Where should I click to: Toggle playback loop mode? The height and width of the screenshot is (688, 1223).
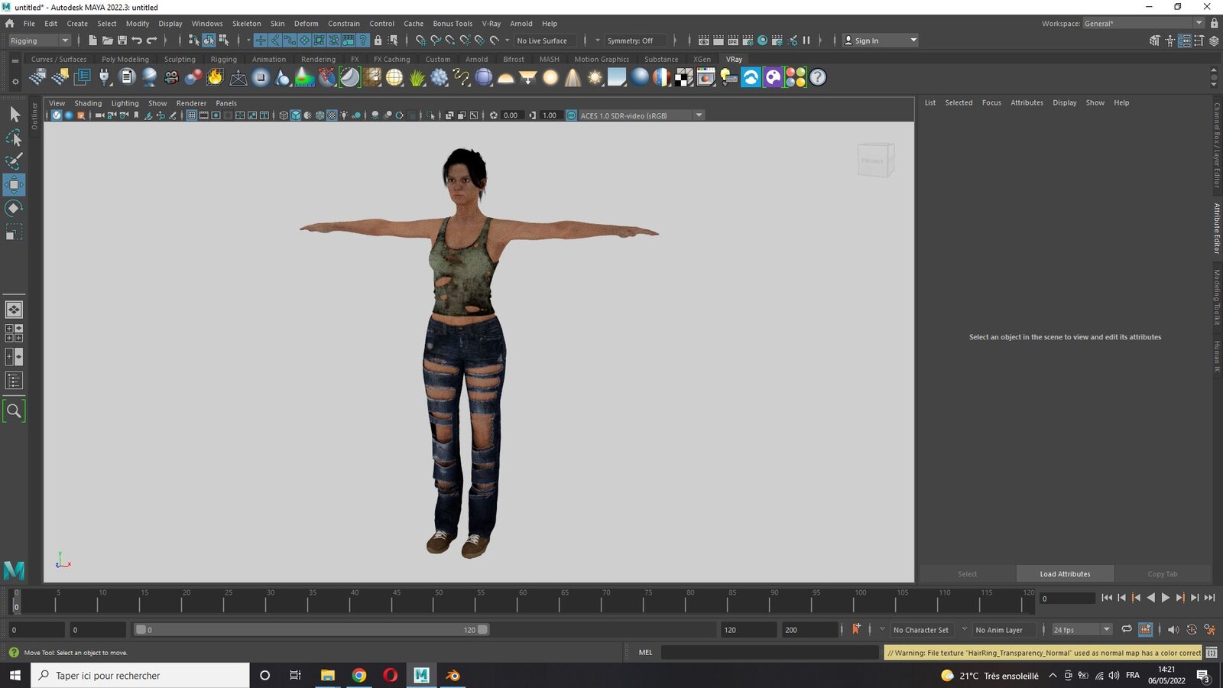click(x=1126, y=629)
